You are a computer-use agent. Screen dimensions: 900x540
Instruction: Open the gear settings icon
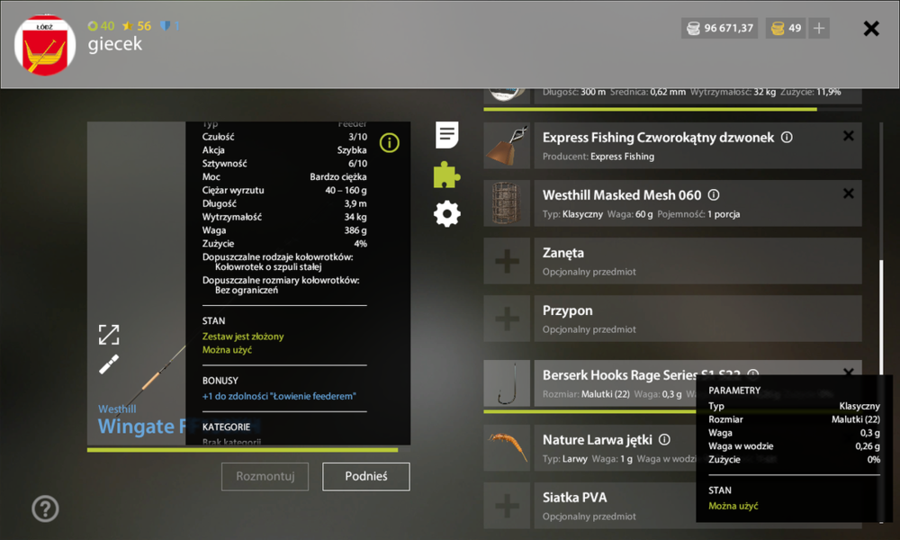446,214
